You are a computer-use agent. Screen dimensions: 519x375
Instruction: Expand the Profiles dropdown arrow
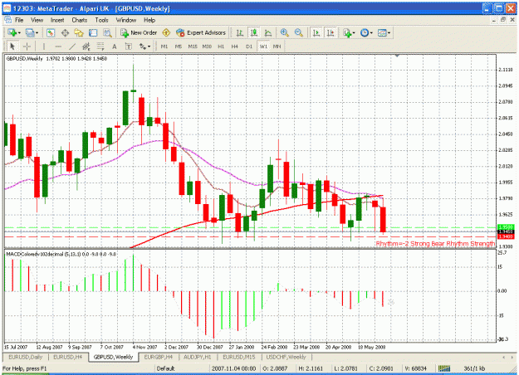[x=37, y=32]
